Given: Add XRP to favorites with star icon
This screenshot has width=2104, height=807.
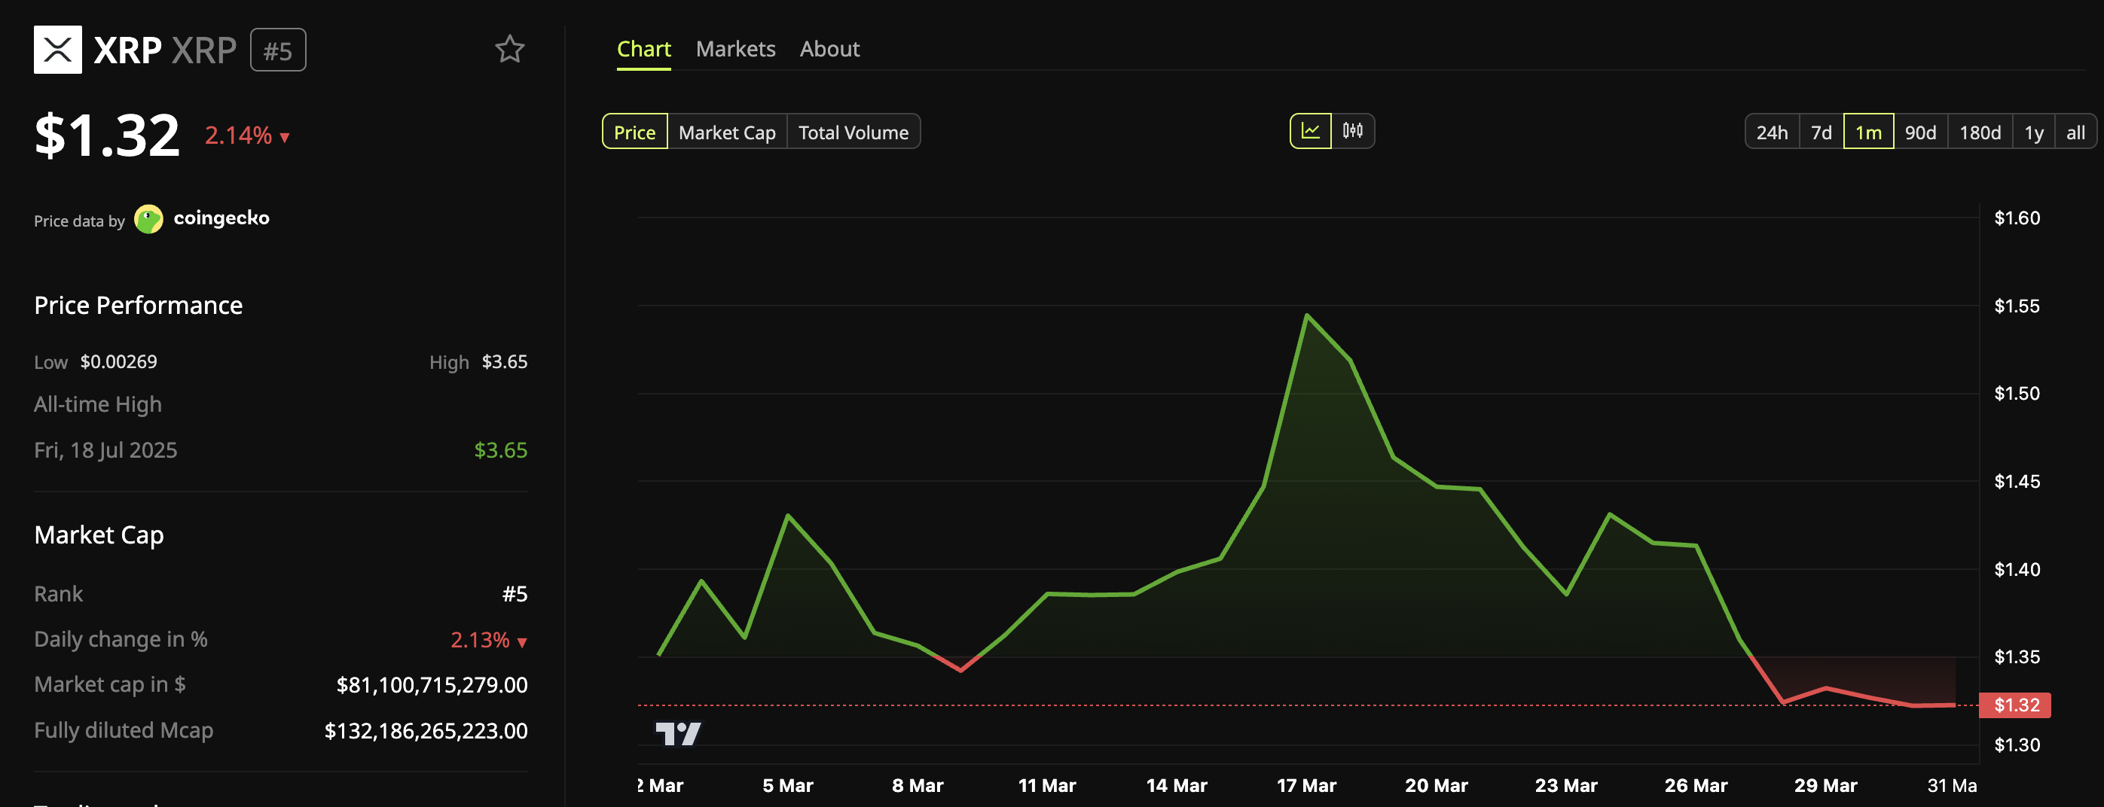Looking at the screenshot, I should pyautogui.click(x=510, y=50).
